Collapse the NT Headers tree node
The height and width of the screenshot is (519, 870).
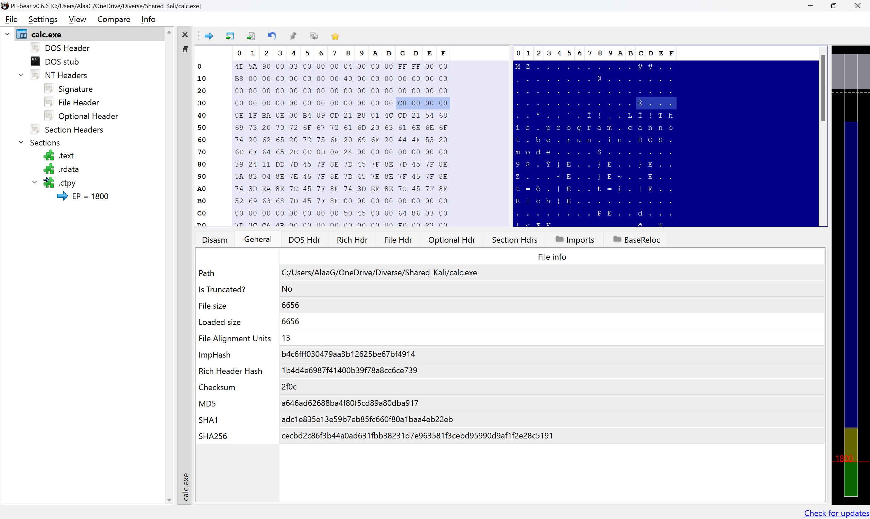point(21,75)
